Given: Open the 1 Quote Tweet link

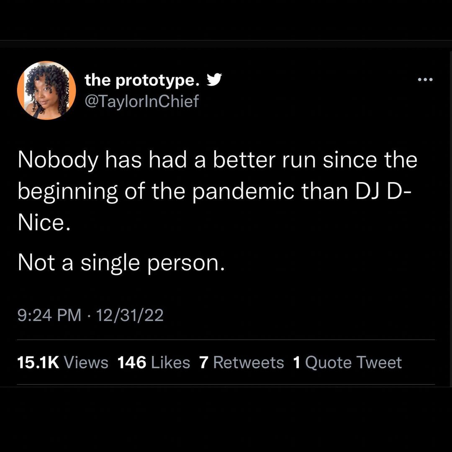Looking at the screenshot, I should (x=347, y=362).
